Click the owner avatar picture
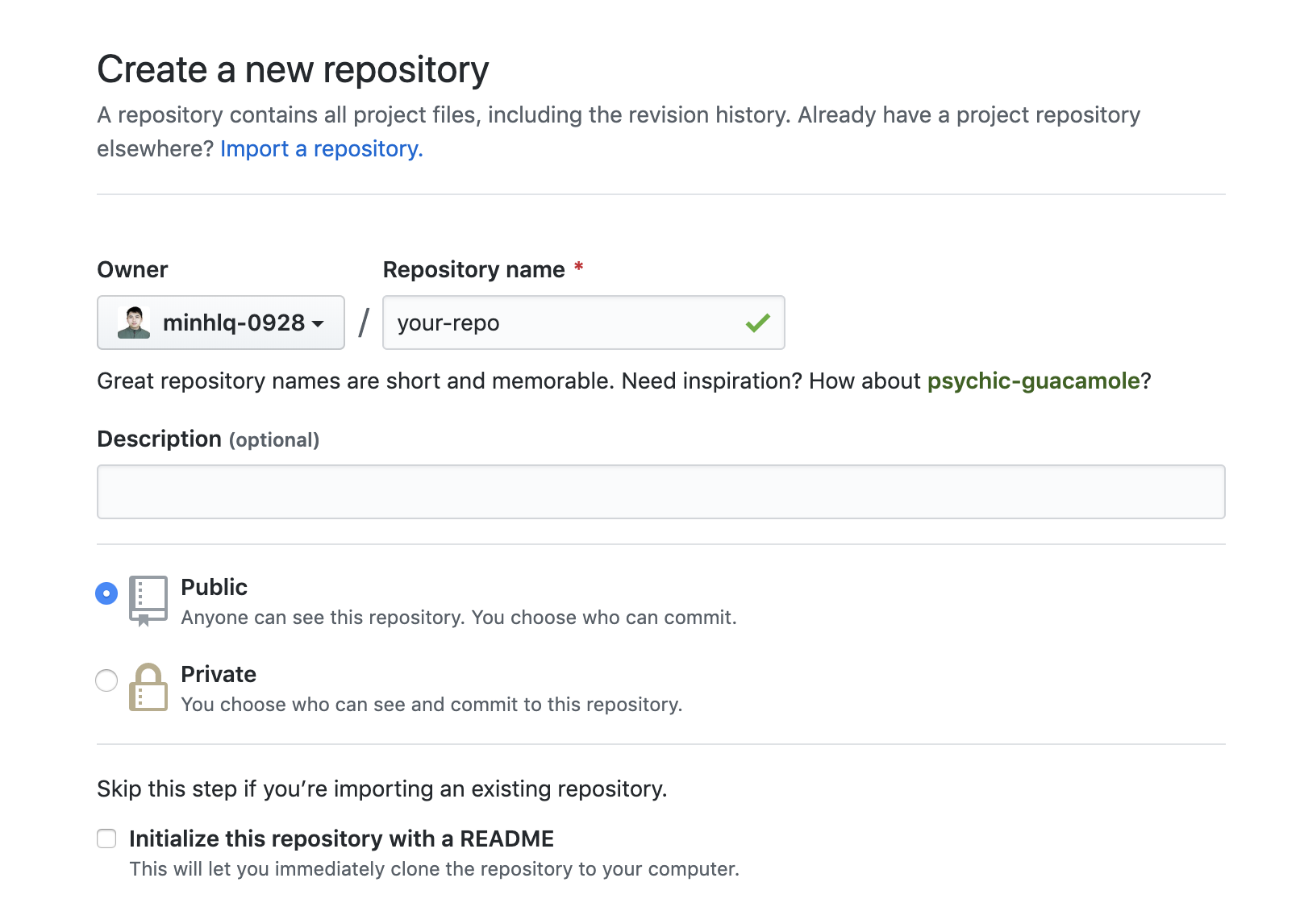 click(x=134, y=322)
